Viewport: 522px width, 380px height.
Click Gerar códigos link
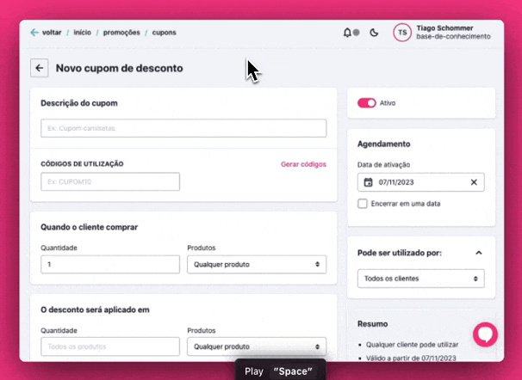click(303, 164)
